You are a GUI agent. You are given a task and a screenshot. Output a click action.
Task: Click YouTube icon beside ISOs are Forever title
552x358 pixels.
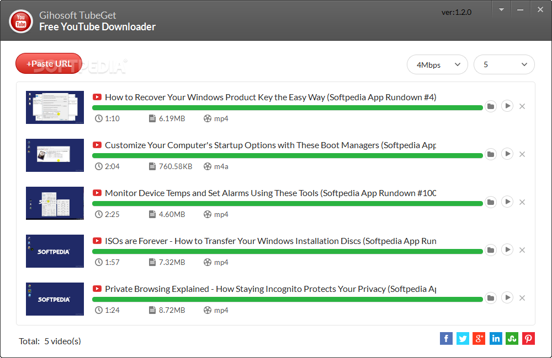coord(97,241)
